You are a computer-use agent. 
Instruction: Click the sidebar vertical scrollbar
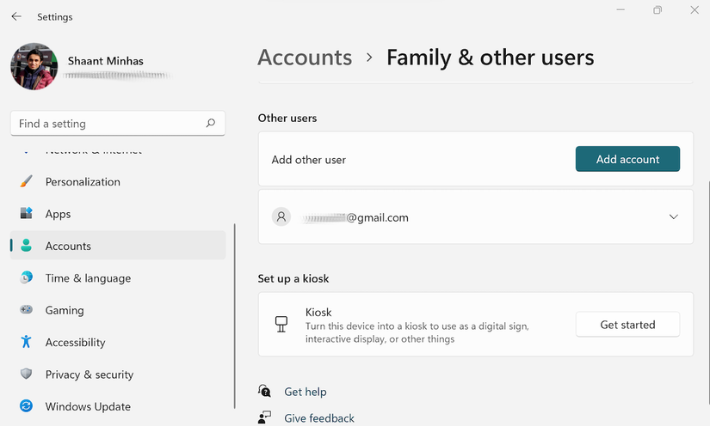(235, 318)
